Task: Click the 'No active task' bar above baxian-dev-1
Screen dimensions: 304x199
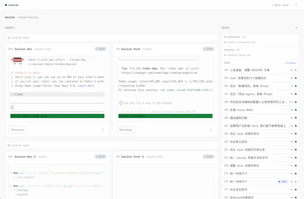Action: (111, 145)
